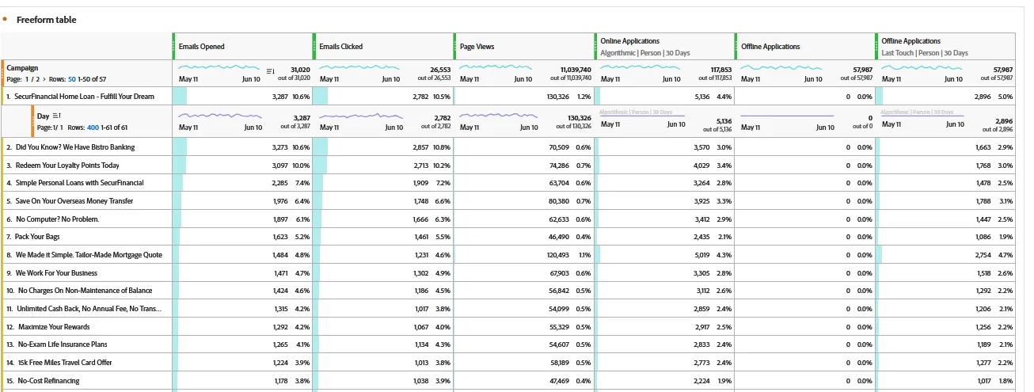Select plain Offline Applications column header
The width and height of the screenshot is (1034, 392).
point(806,47)
